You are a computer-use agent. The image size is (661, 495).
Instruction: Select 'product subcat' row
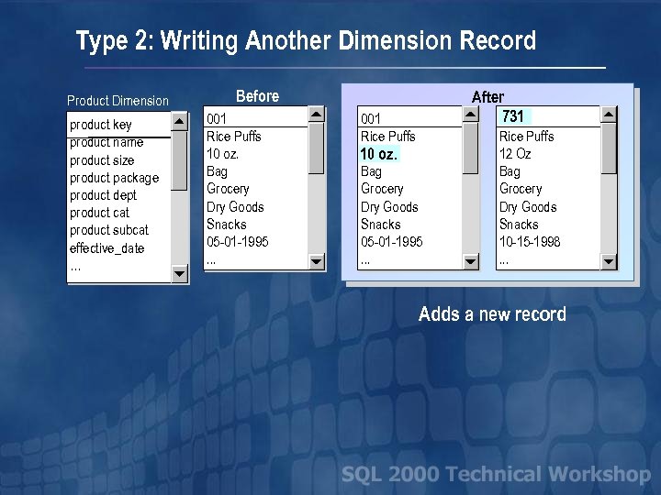(x=109, y=230)
